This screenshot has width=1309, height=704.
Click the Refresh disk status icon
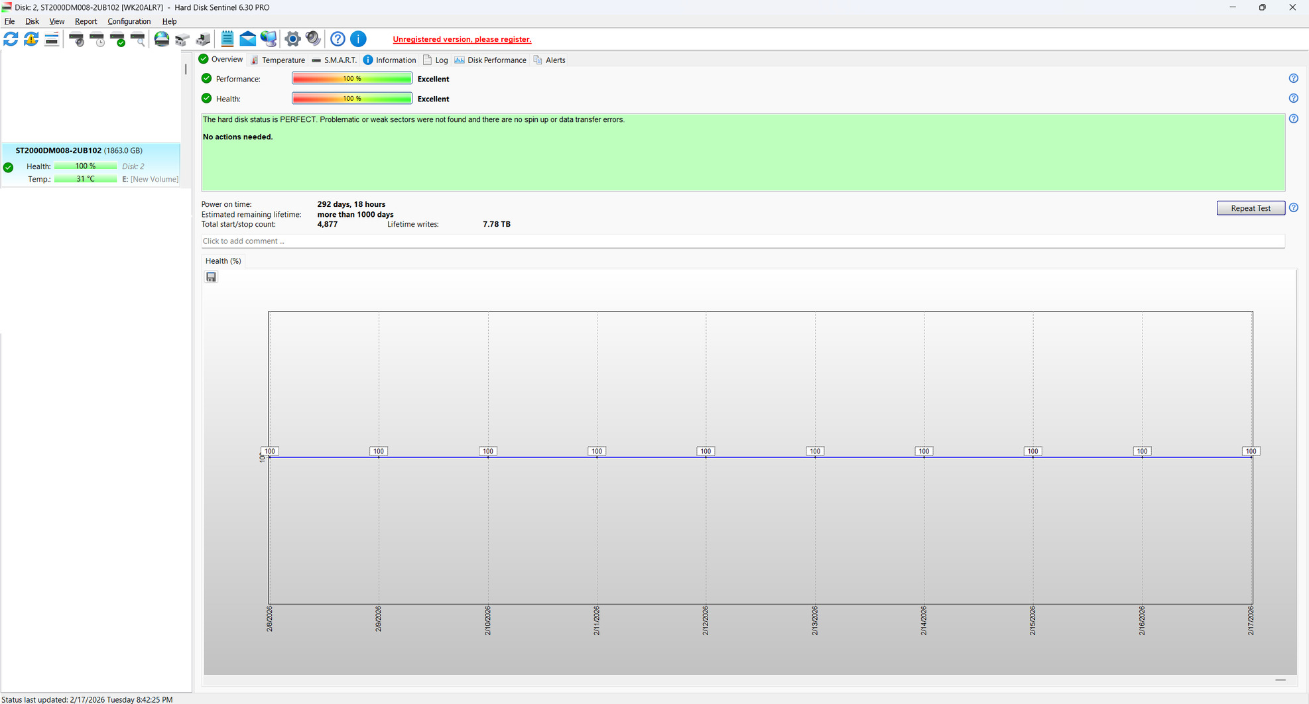(x=11, y=39)
